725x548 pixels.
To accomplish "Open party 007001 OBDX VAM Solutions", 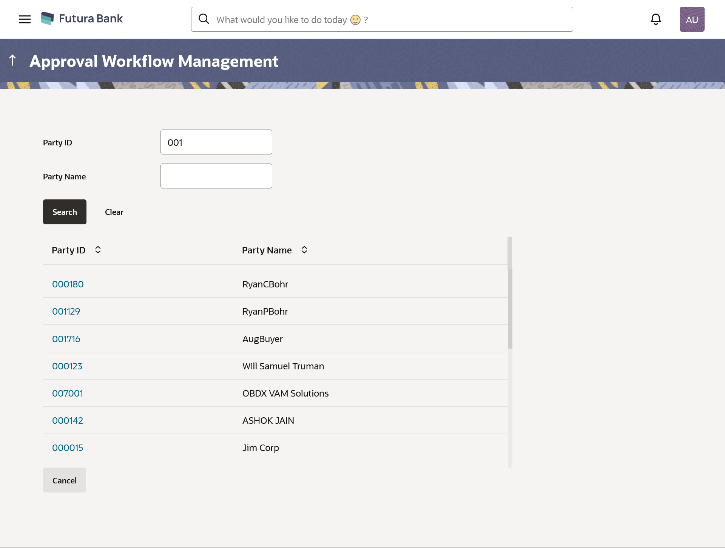I will [67, 394].
